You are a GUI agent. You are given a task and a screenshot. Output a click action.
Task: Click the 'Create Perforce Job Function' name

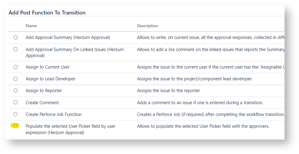pos(53,114)
